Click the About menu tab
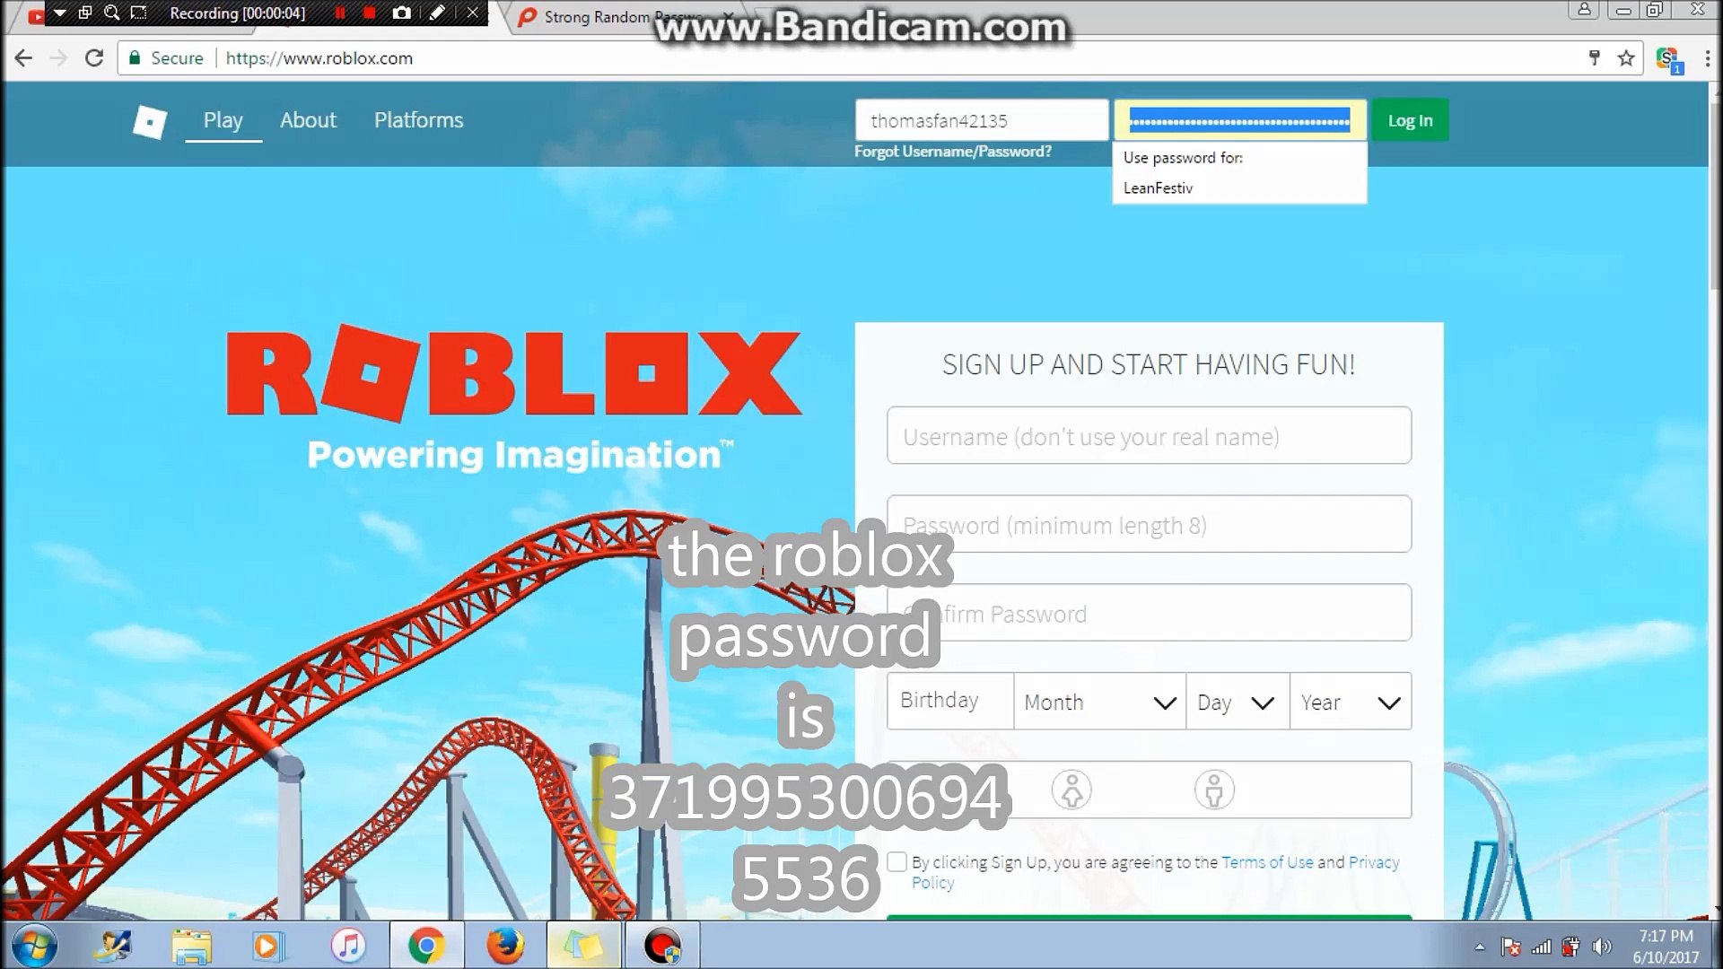 [308, 119]
